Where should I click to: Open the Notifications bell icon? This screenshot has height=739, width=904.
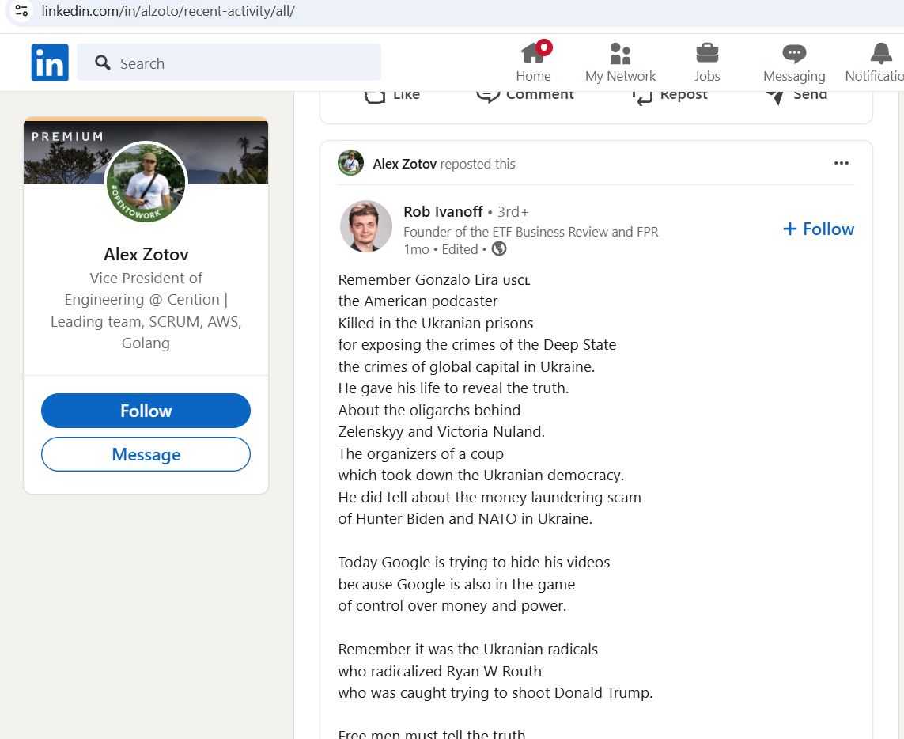coord(881,53)
